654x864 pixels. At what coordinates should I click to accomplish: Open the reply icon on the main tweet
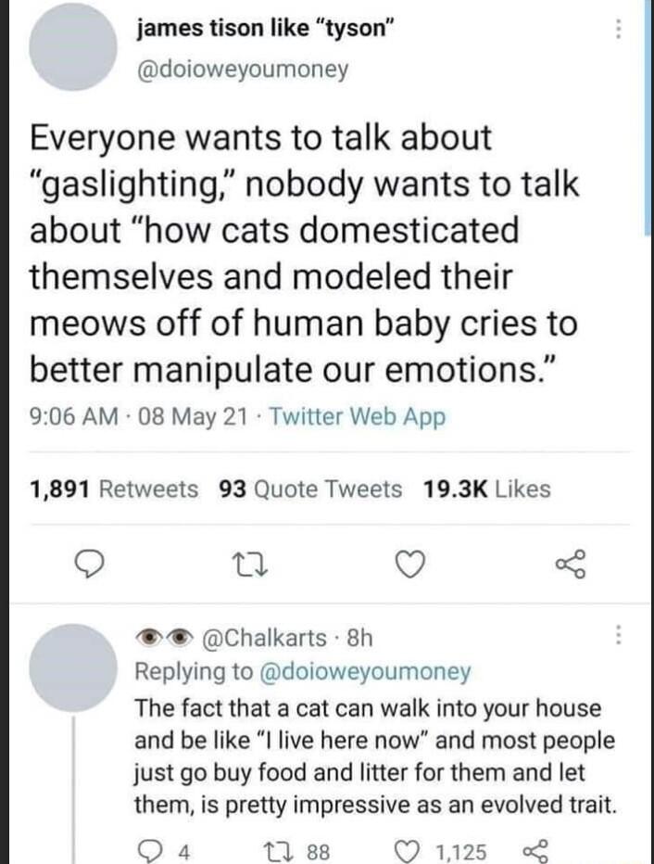coord(88,563)
